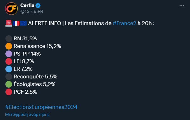This screenshot has height=120, width=190.
Task: Open the three-dot more options menu
Action: [x=182, y=6]
